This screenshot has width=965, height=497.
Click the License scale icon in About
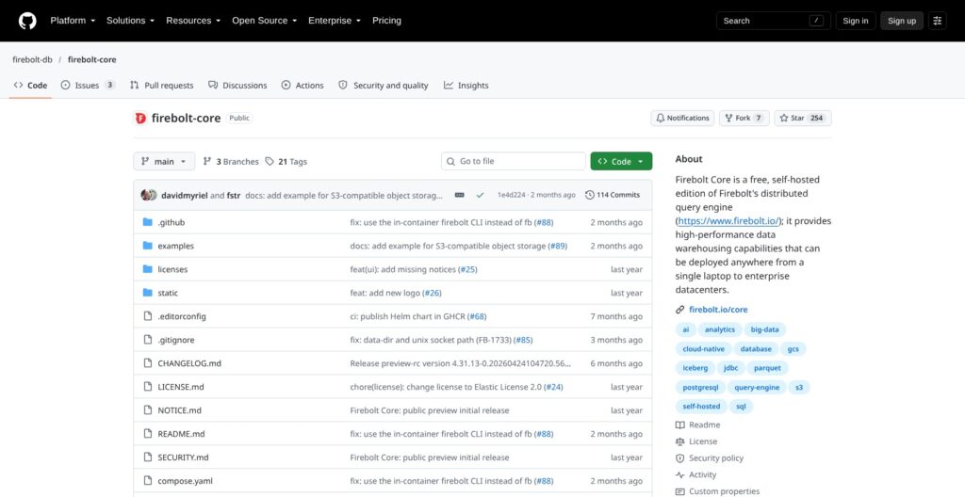click(680, 441)
